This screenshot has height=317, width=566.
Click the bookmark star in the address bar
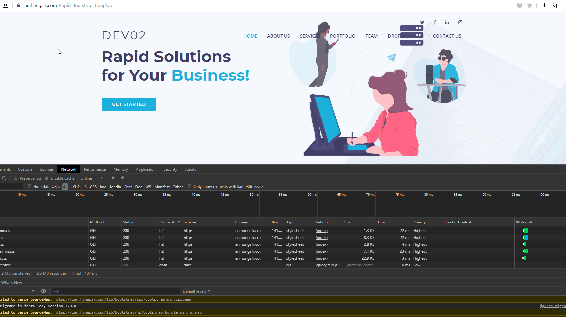click(x=530, y=5)
